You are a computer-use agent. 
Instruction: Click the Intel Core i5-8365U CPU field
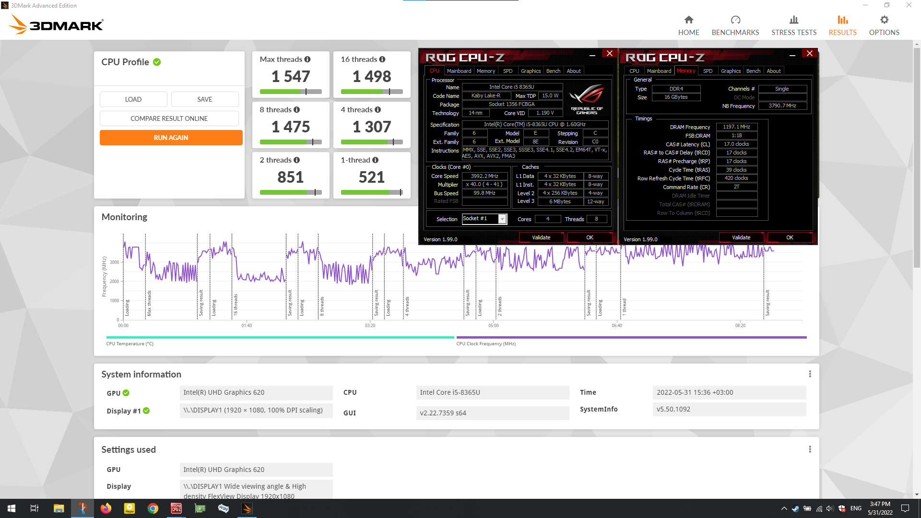click(492, 393)
